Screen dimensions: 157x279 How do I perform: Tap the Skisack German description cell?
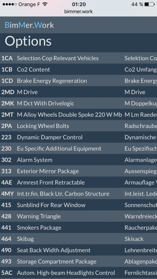coord(134,239)
